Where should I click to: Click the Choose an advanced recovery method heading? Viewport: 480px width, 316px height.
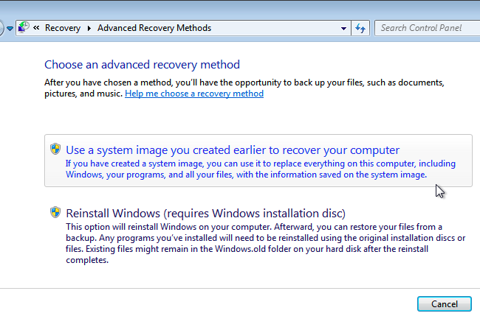pyautogui.click(x=142, y=65)
